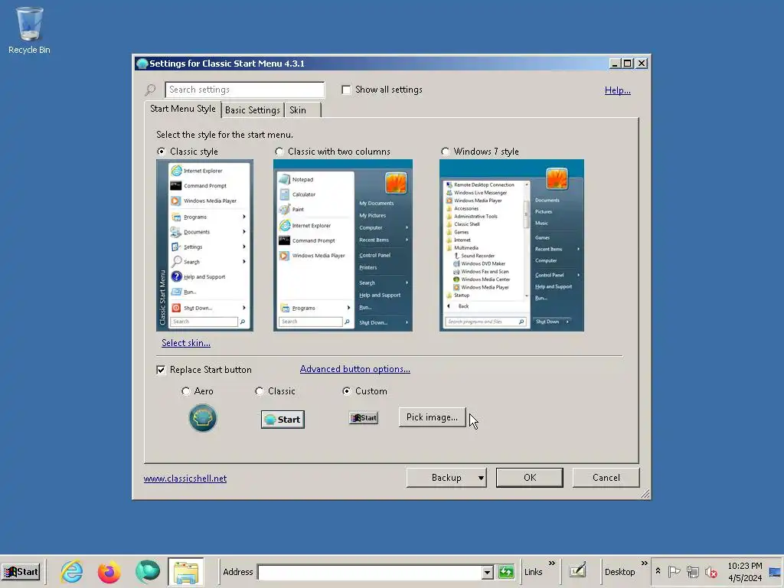Select the Classic style radio button
This screenshot has height=588, width=784.
click(x=161, y=152)
